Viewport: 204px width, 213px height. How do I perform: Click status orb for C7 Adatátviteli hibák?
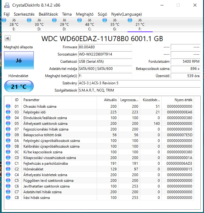coord(8,192)
